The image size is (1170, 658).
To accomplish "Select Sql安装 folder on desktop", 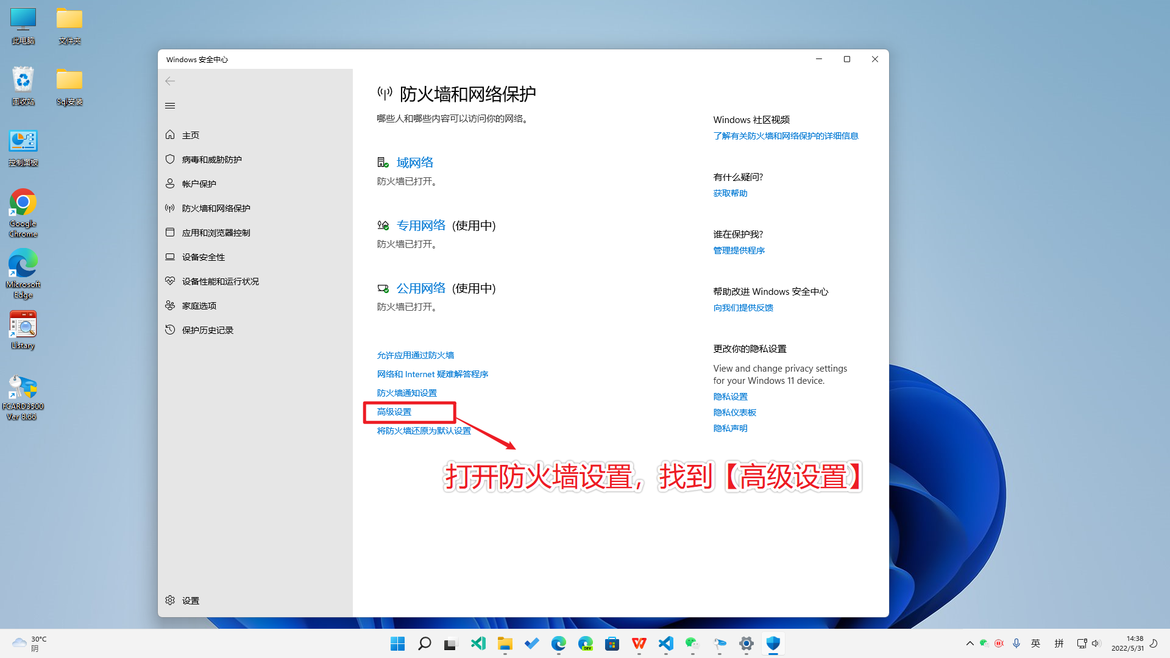I will tap(69, 87).
